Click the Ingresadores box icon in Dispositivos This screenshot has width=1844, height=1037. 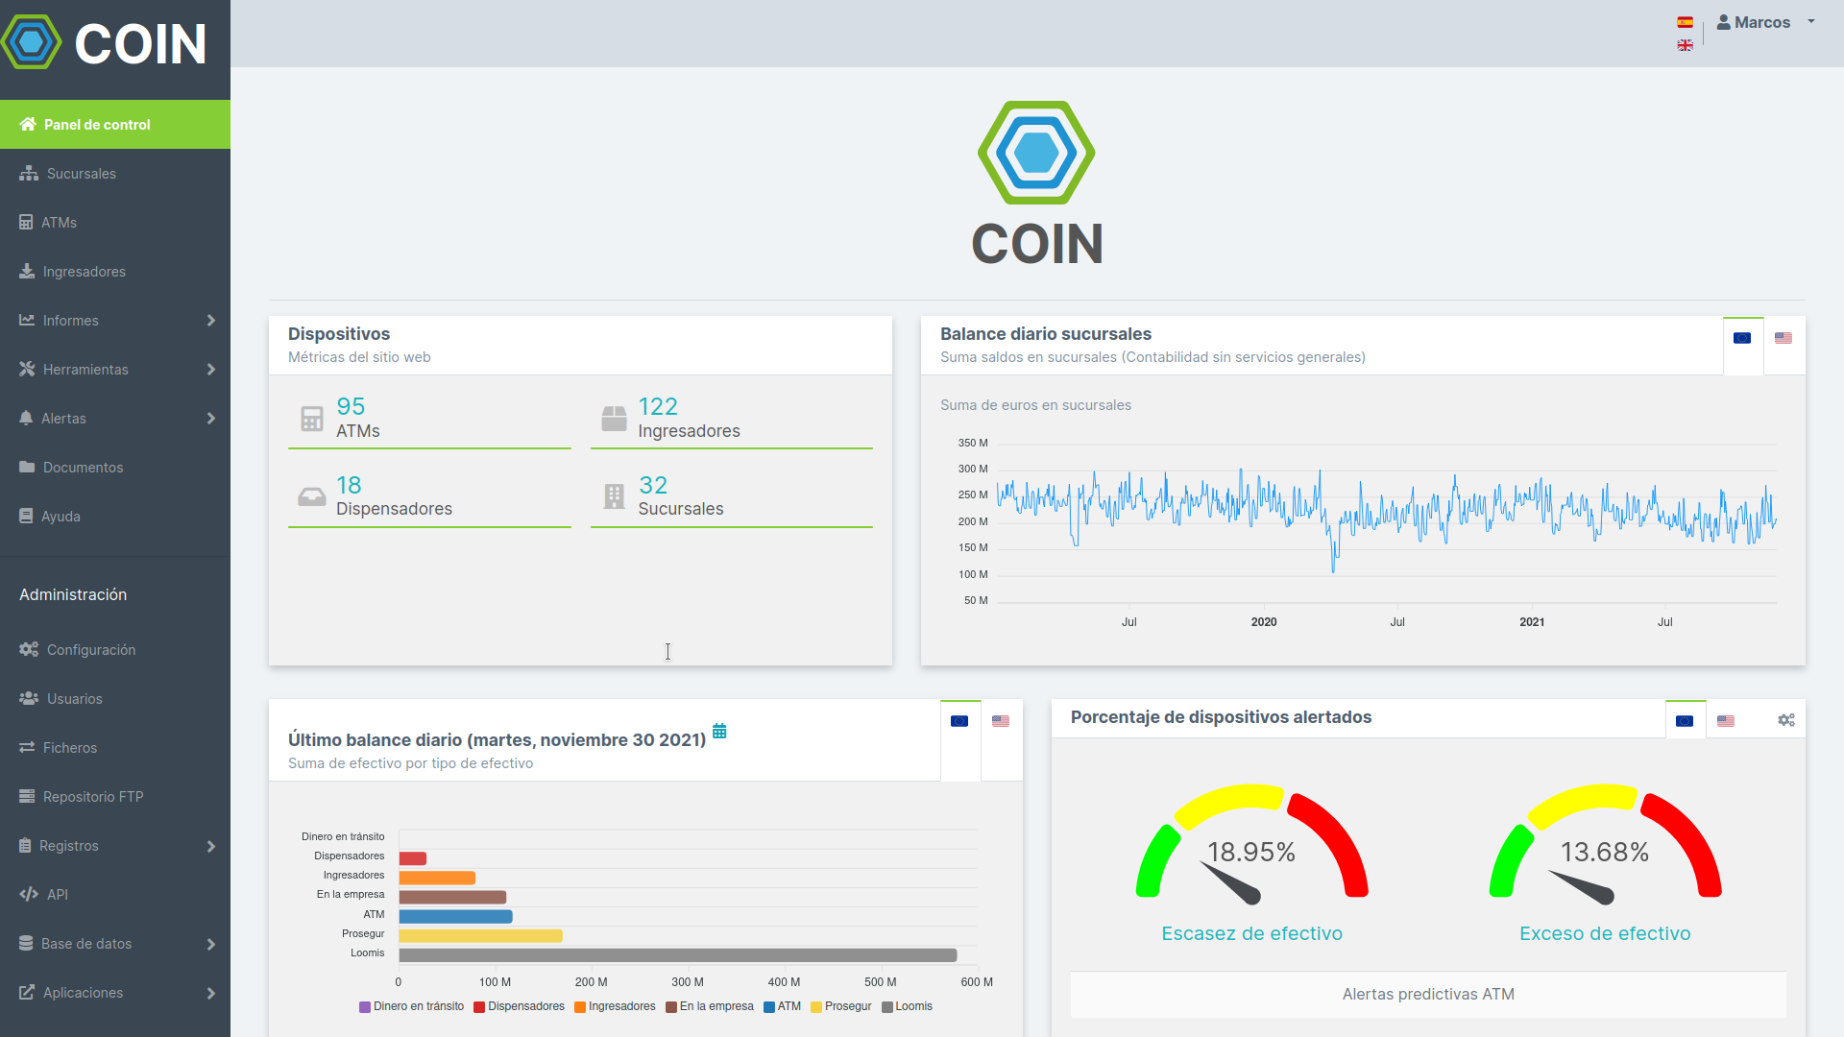(x=614, y=419)
